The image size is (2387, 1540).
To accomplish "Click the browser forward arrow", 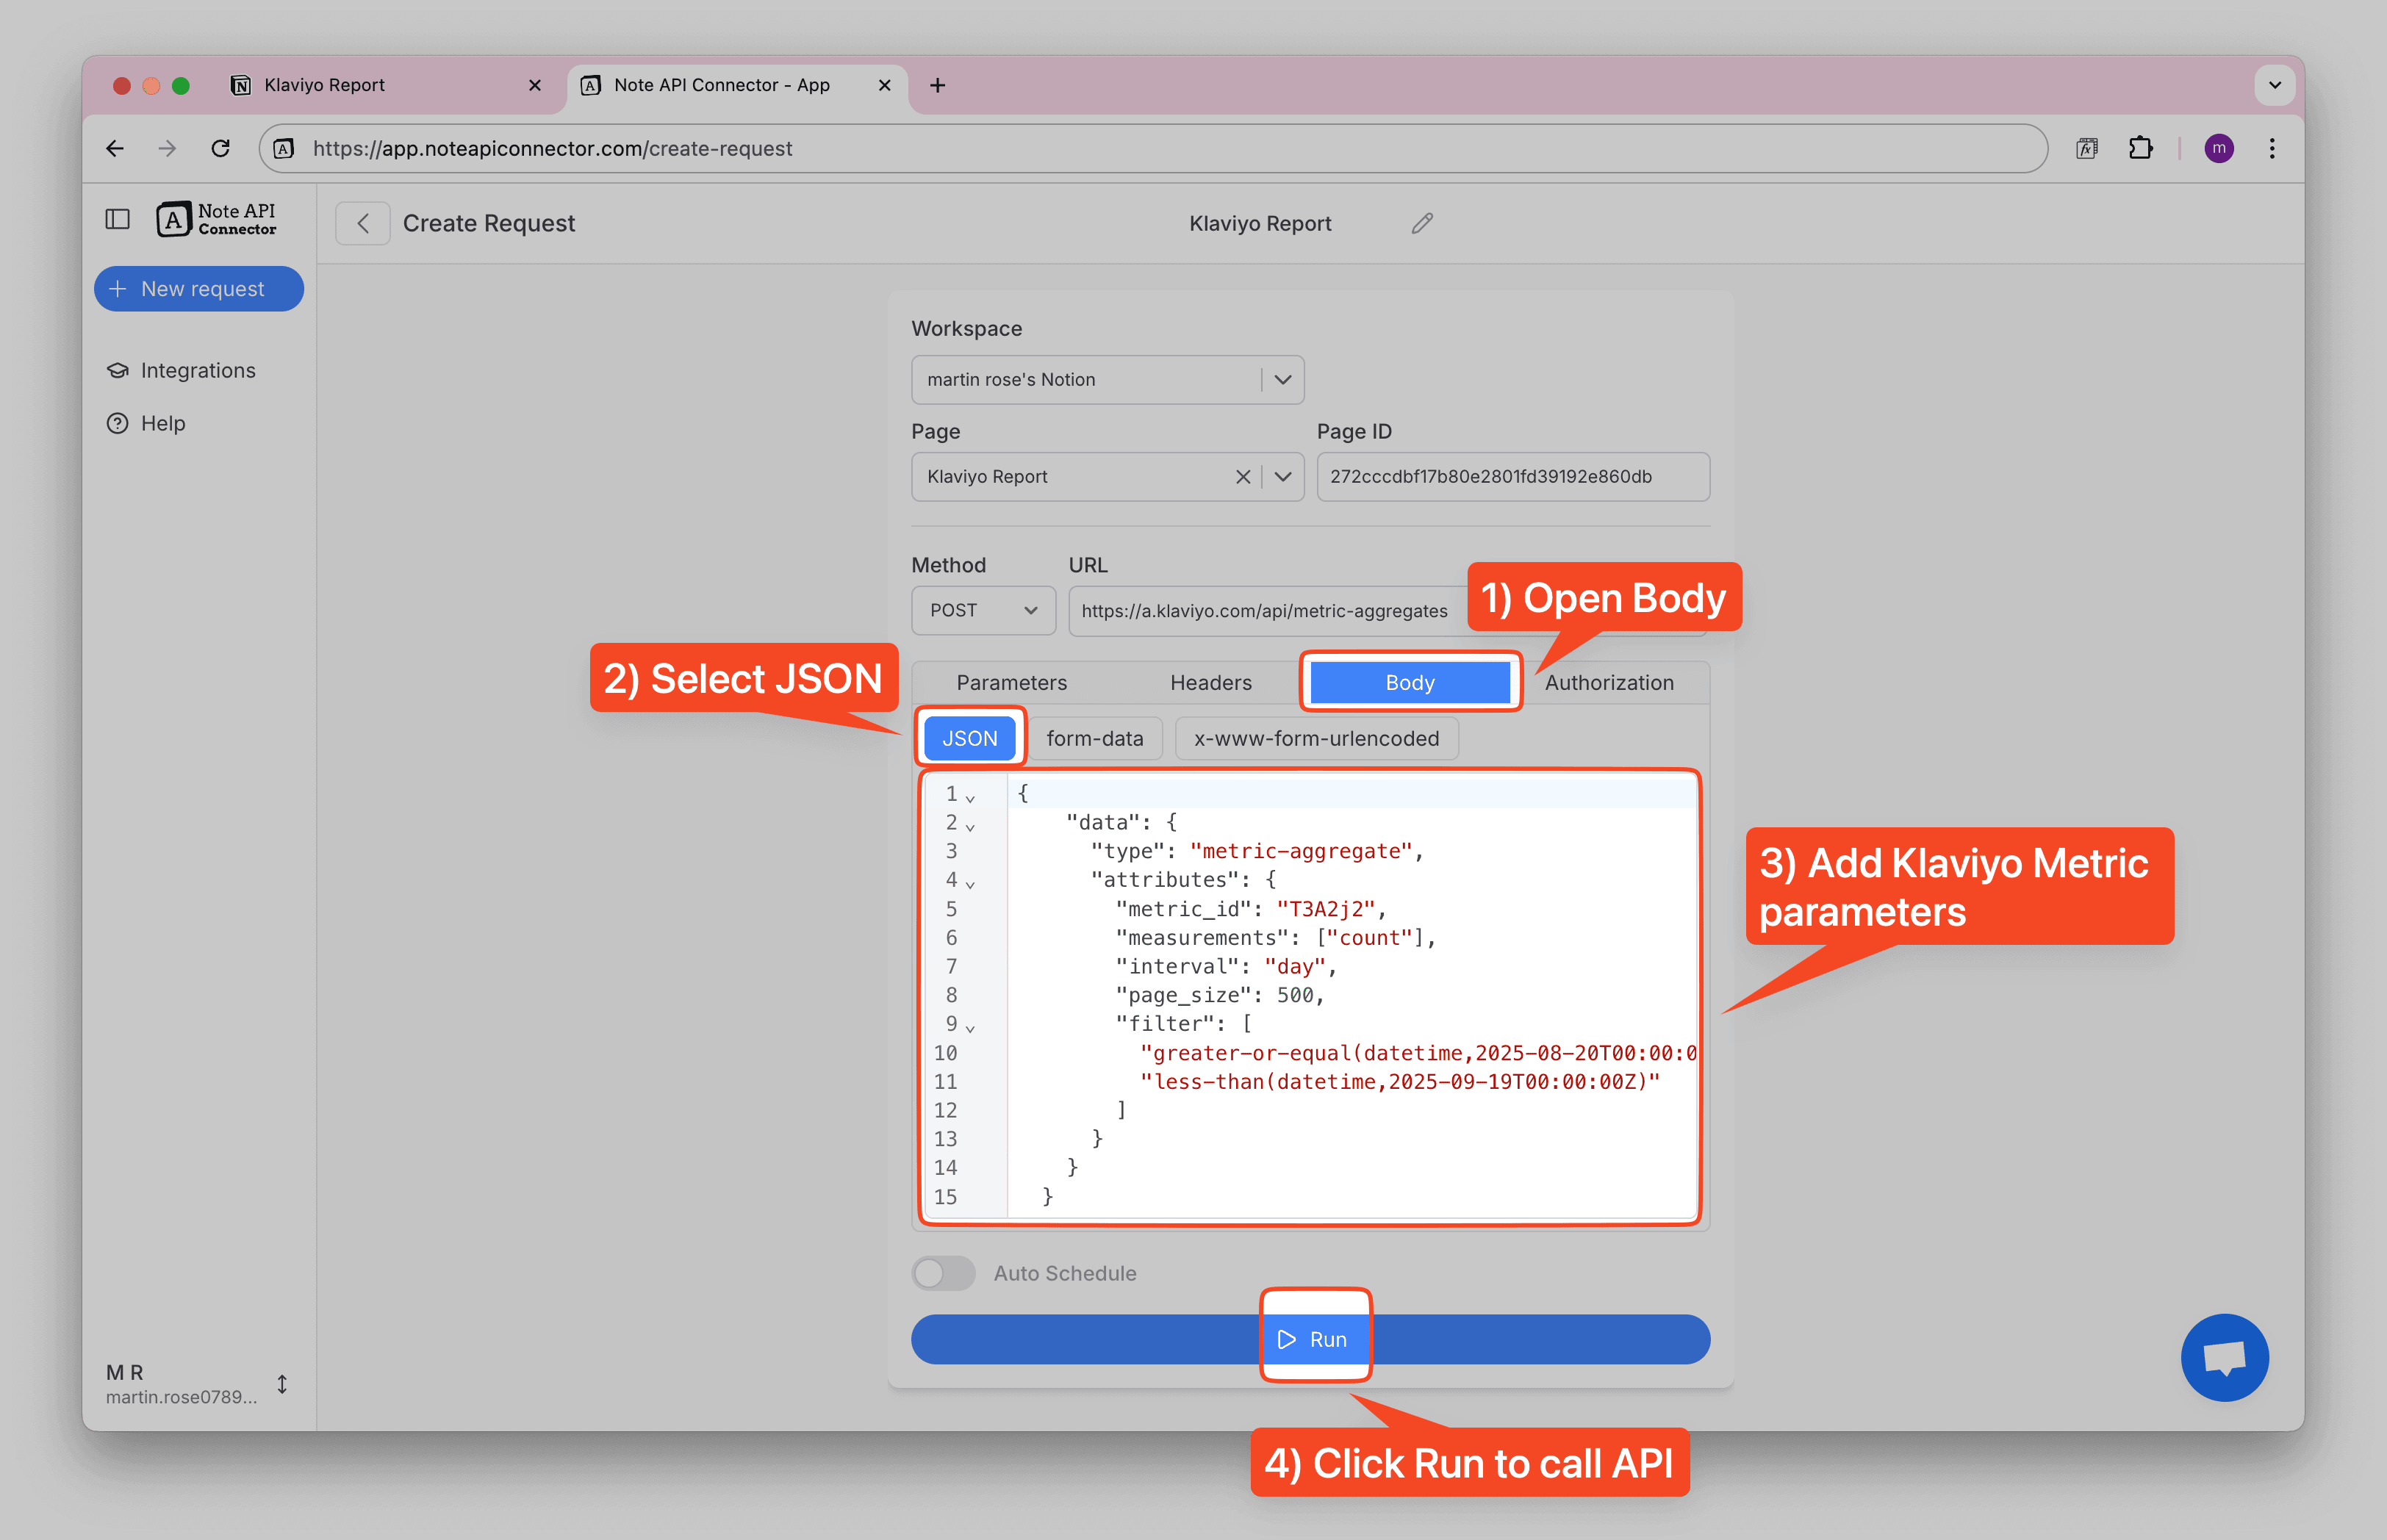I will 167,148.
